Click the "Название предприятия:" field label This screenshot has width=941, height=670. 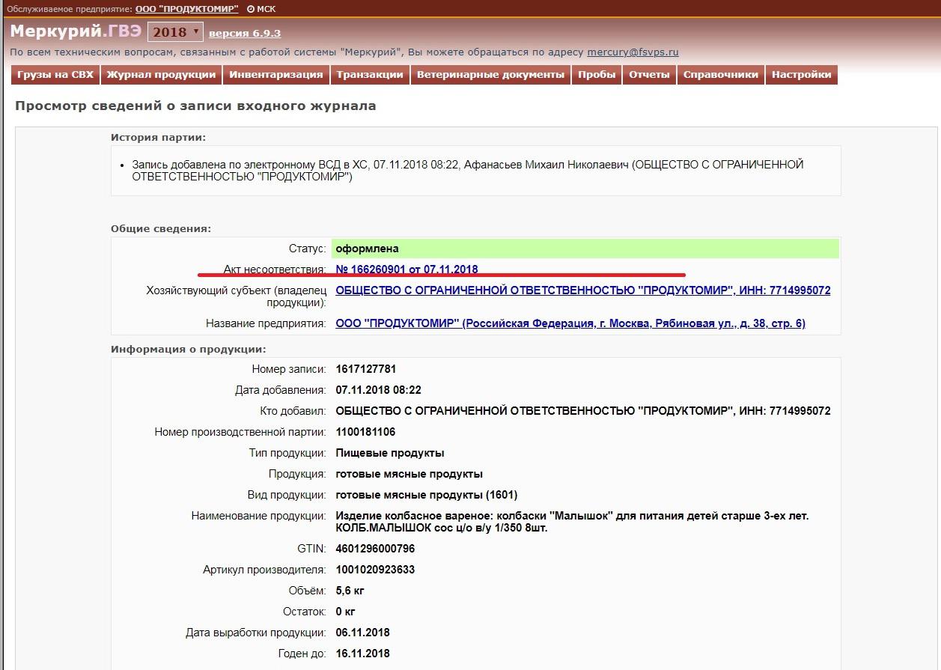(266, 323)
